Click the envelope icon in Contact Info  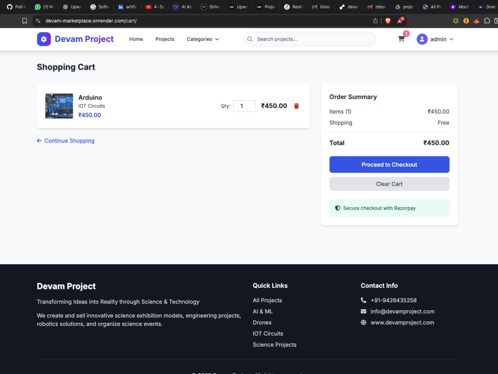pos(364,311)
